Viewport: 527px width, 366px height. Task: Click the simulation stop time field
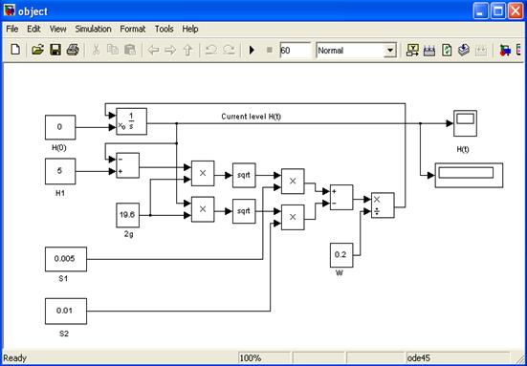click(296, 51)
